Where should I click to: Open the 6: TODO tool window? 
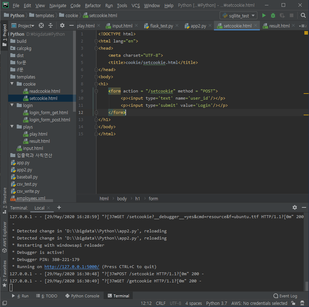pyautogui.click(x=47, y=296)
